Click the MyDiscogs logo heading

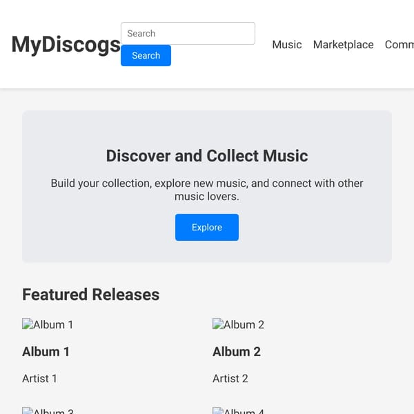tap(66, 44)
